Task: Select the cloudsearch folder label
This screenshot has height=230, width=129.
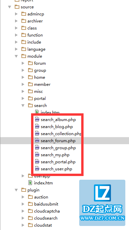Action: pyautogui.click(x=46, y=218)
